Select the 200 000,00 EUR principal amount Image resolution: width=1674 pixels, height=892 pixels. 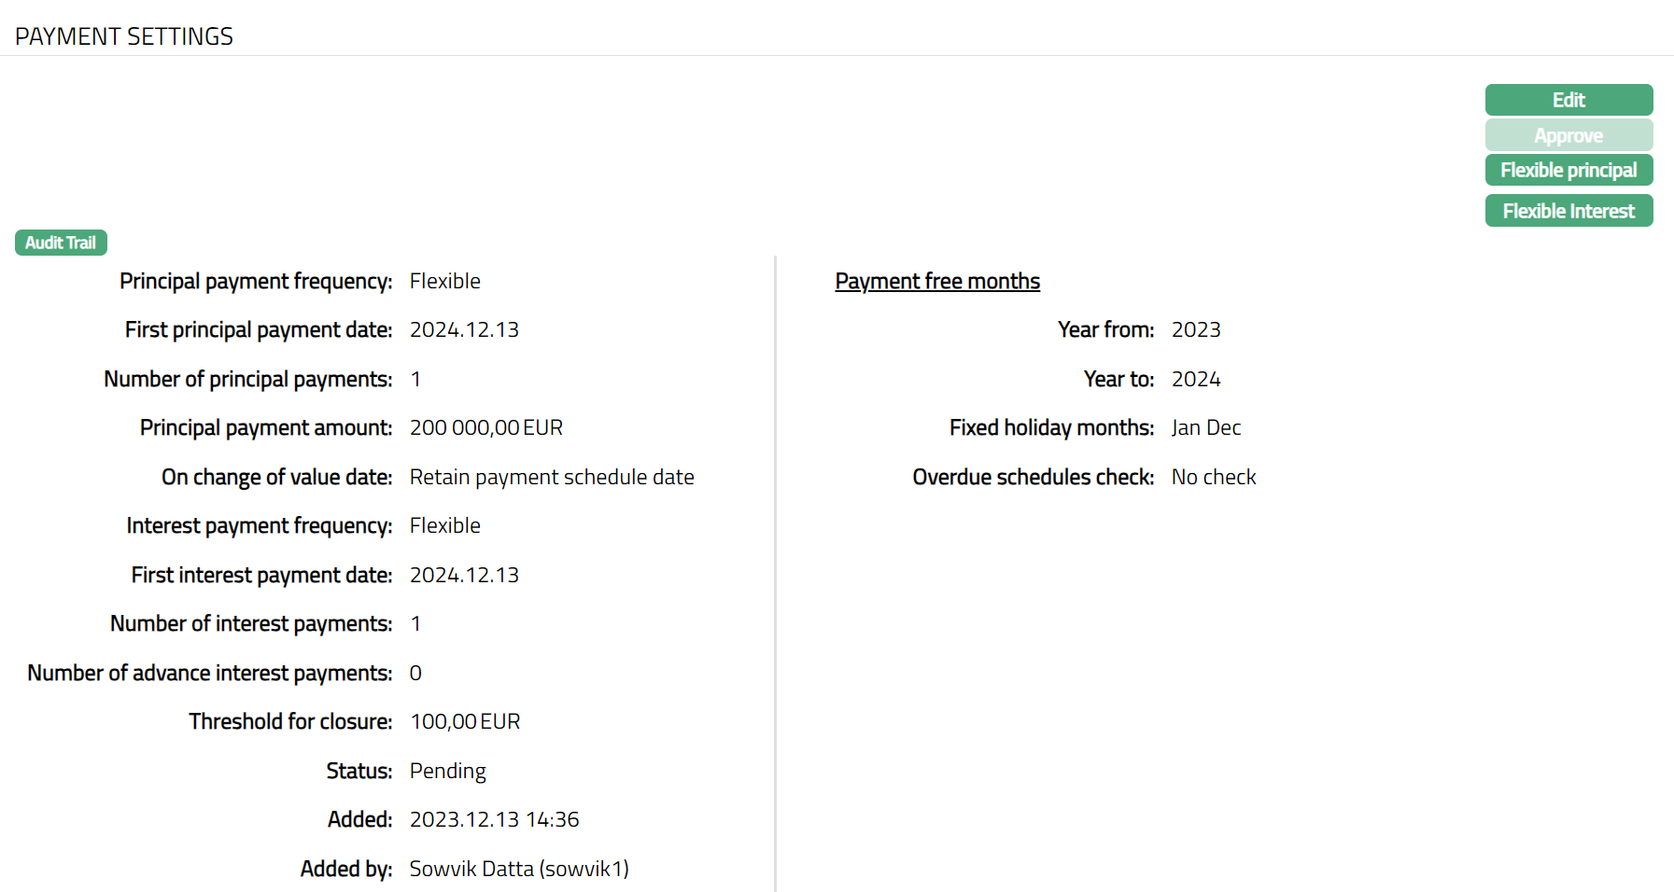(x=485, y=428)
